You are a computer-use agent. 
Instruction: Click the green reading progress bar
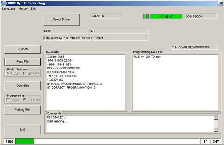click(x=24, y=141)
